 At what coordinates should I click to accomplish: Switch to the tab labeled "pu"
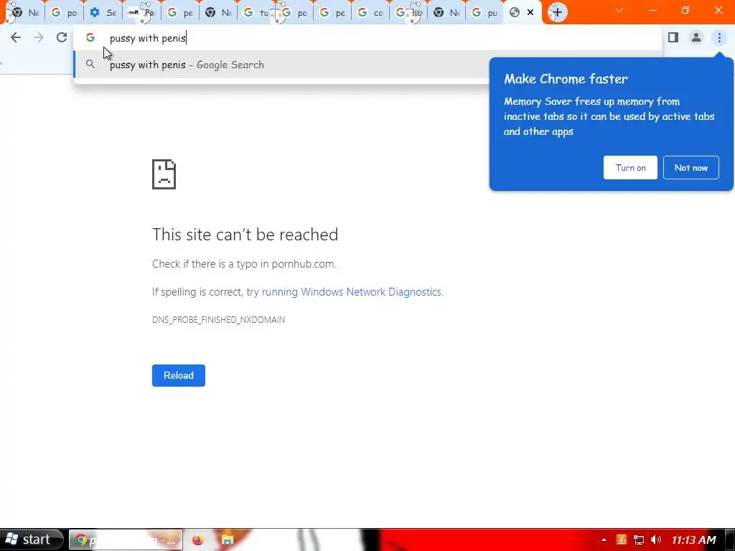(x=485, y=13)
